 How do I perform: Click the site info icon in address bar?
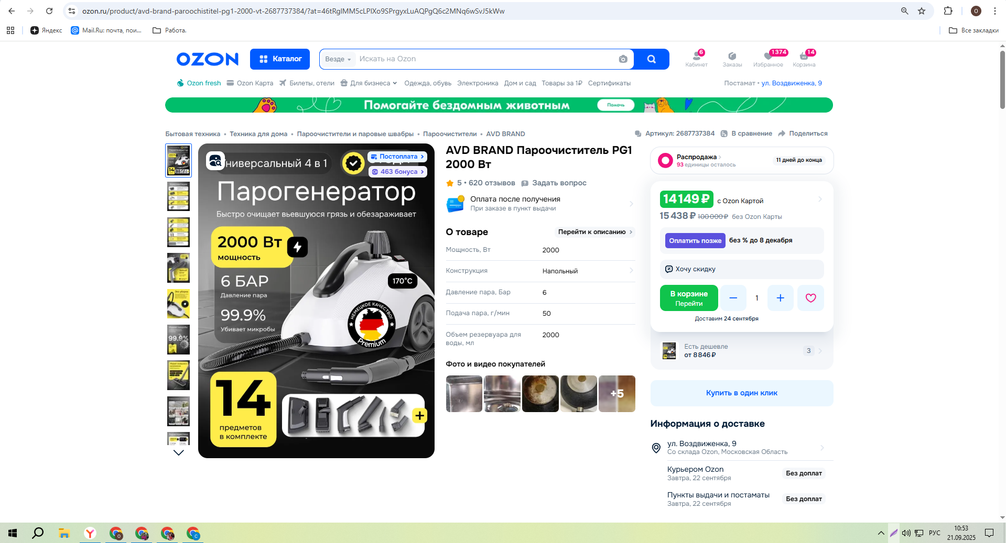coord(72,11)
